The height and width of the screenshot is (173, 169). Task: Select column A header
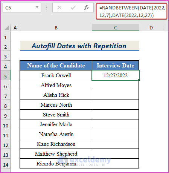click(x=15, y=28)
